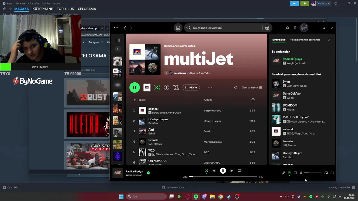
Task: Toggle queue view icon in player bar
Action: coord(289,173)
